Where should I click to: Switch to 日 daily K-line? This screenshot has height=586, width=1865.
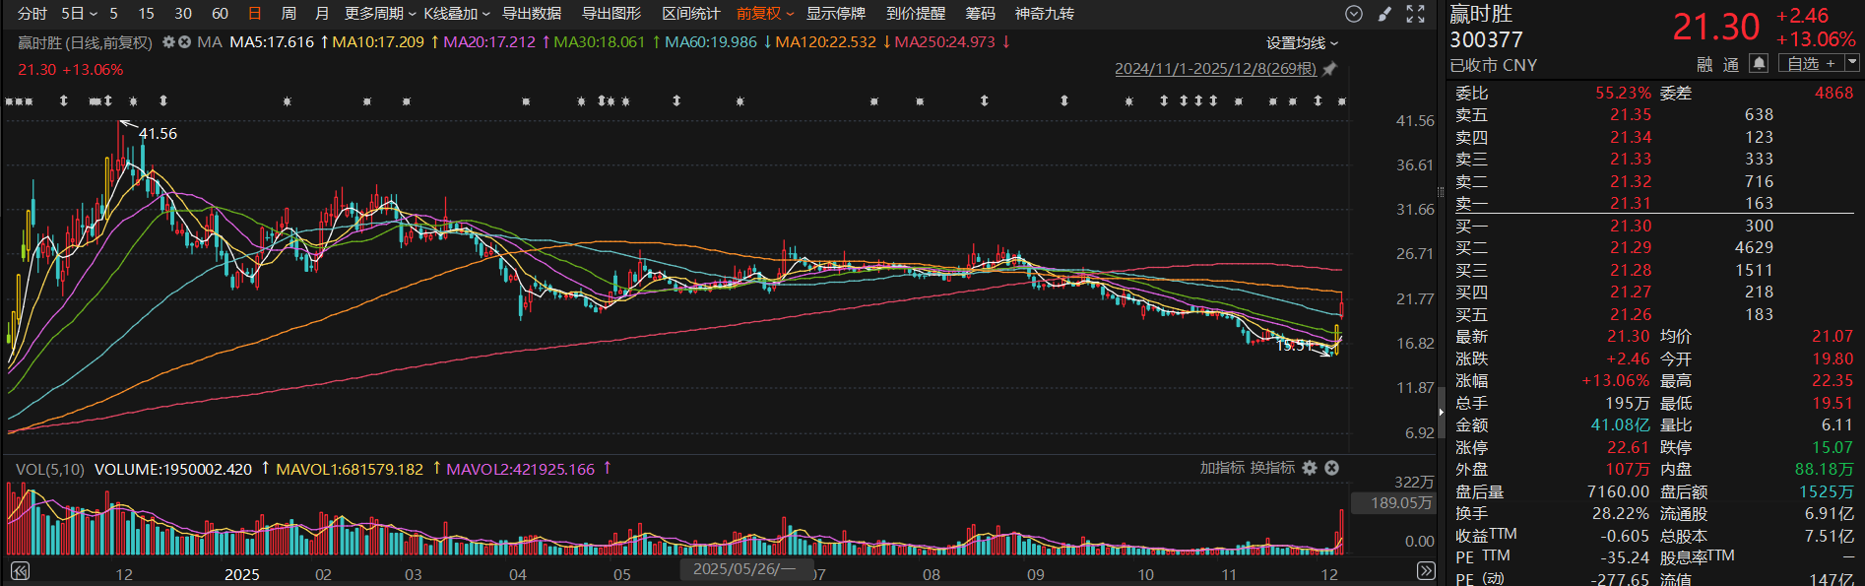pyautogui.click(x=255, y=14)
